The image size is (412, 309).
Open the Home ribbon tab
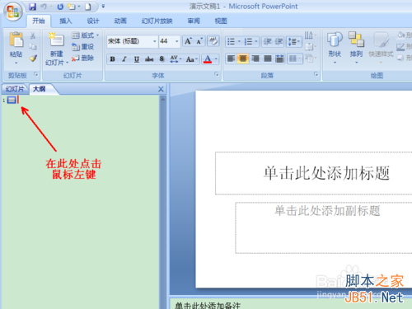tap(39, 21)
